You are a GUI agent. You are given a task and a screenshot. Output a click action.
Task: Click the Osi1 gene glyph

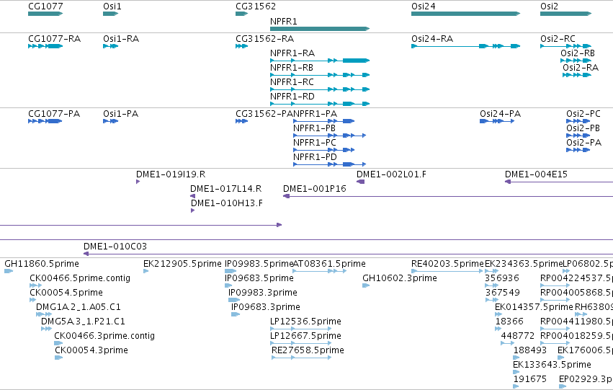click(111, 14)
